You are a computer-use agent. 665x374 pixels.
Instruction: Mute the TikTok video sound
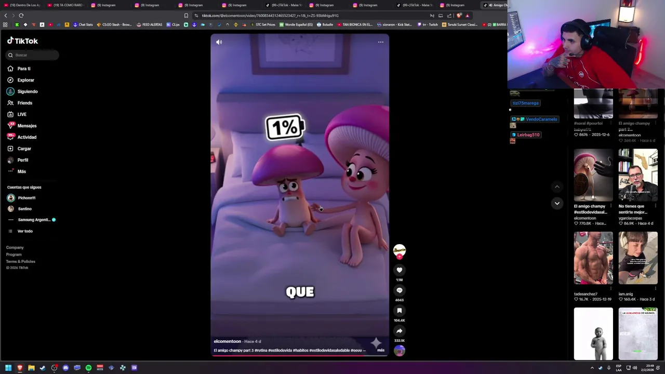[x=219, y=42]
